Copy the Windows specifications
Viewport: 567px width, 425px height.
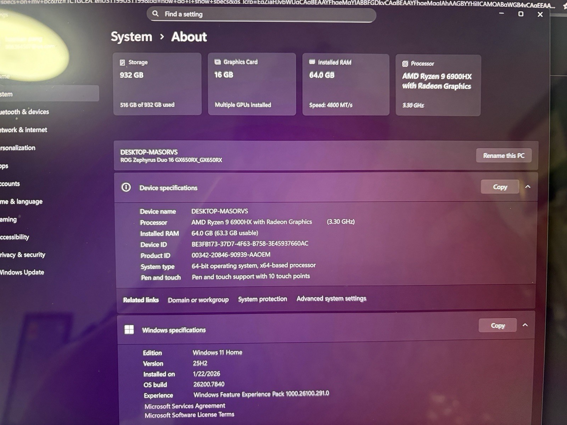[x=498, y=325]
